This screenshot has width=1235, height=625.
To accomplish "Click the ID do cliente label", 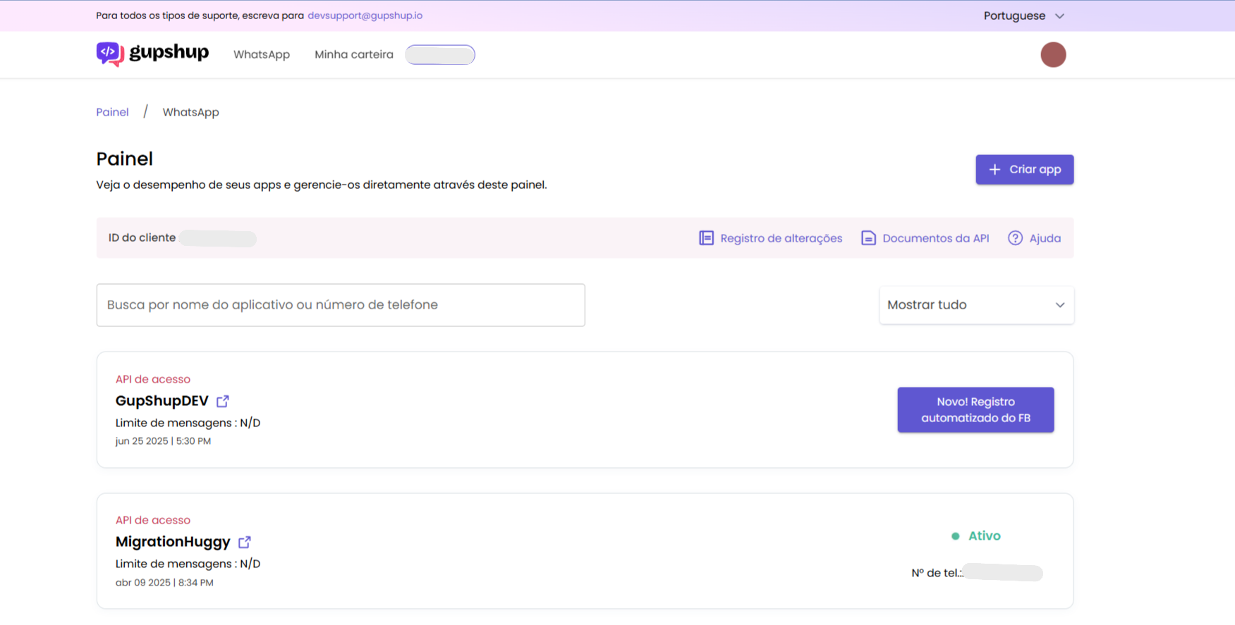I will point(142,238).
